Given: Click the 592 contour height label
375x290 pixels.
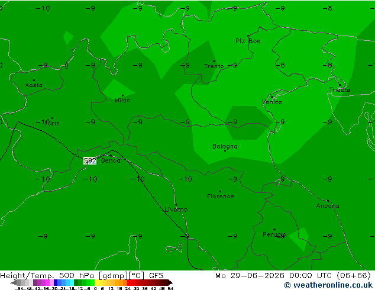Looking at the screenshot, I should tap(90, 161).
